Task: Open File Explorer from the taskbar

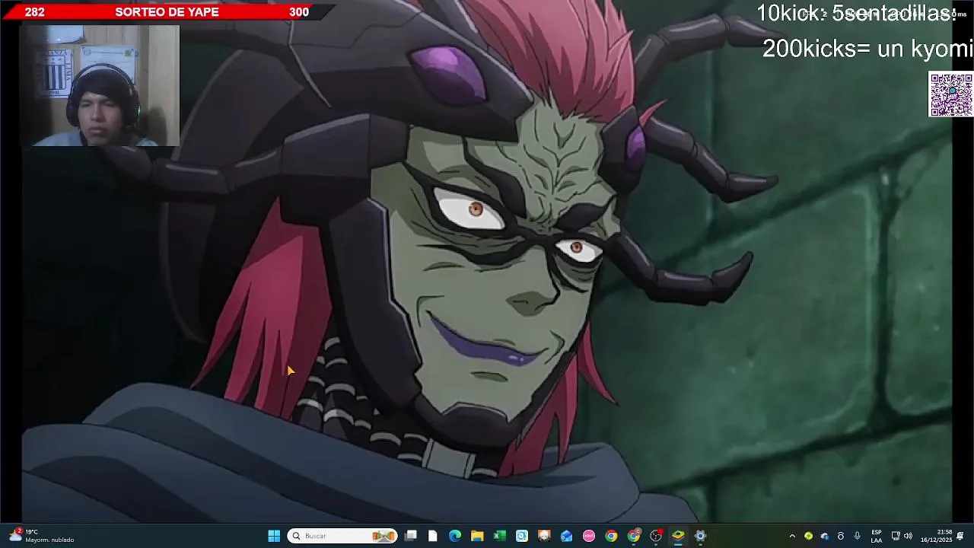Action: point(477,536)
